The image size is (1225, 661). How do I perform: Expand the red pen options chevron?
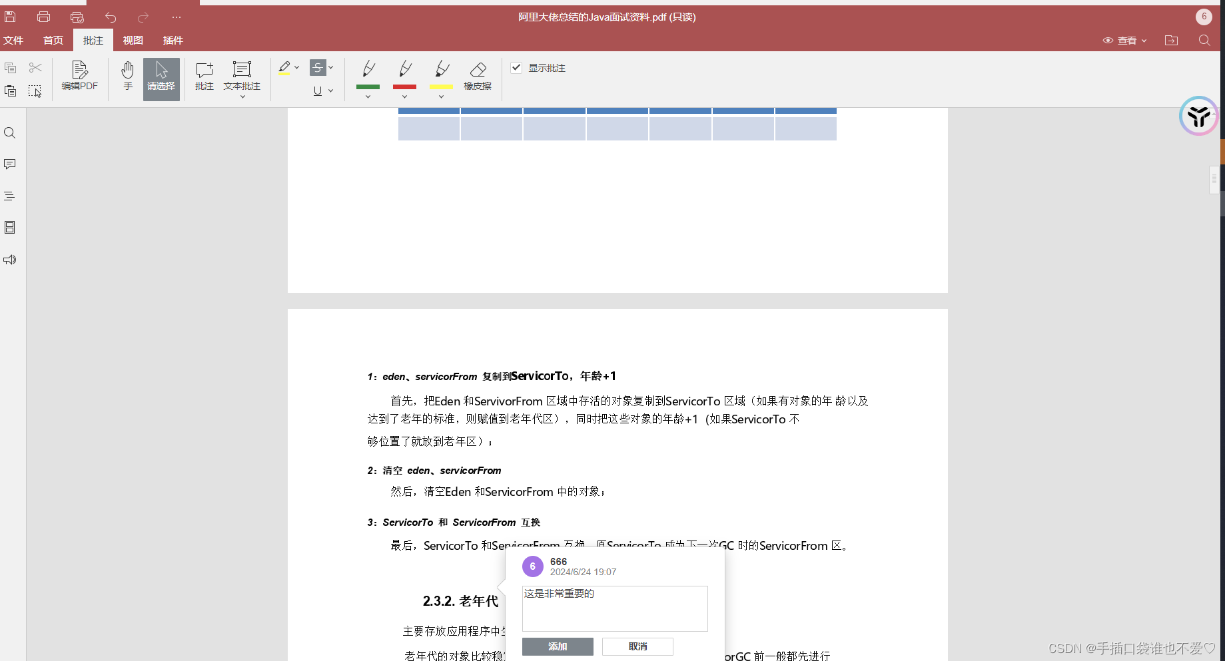pos(404,97)
